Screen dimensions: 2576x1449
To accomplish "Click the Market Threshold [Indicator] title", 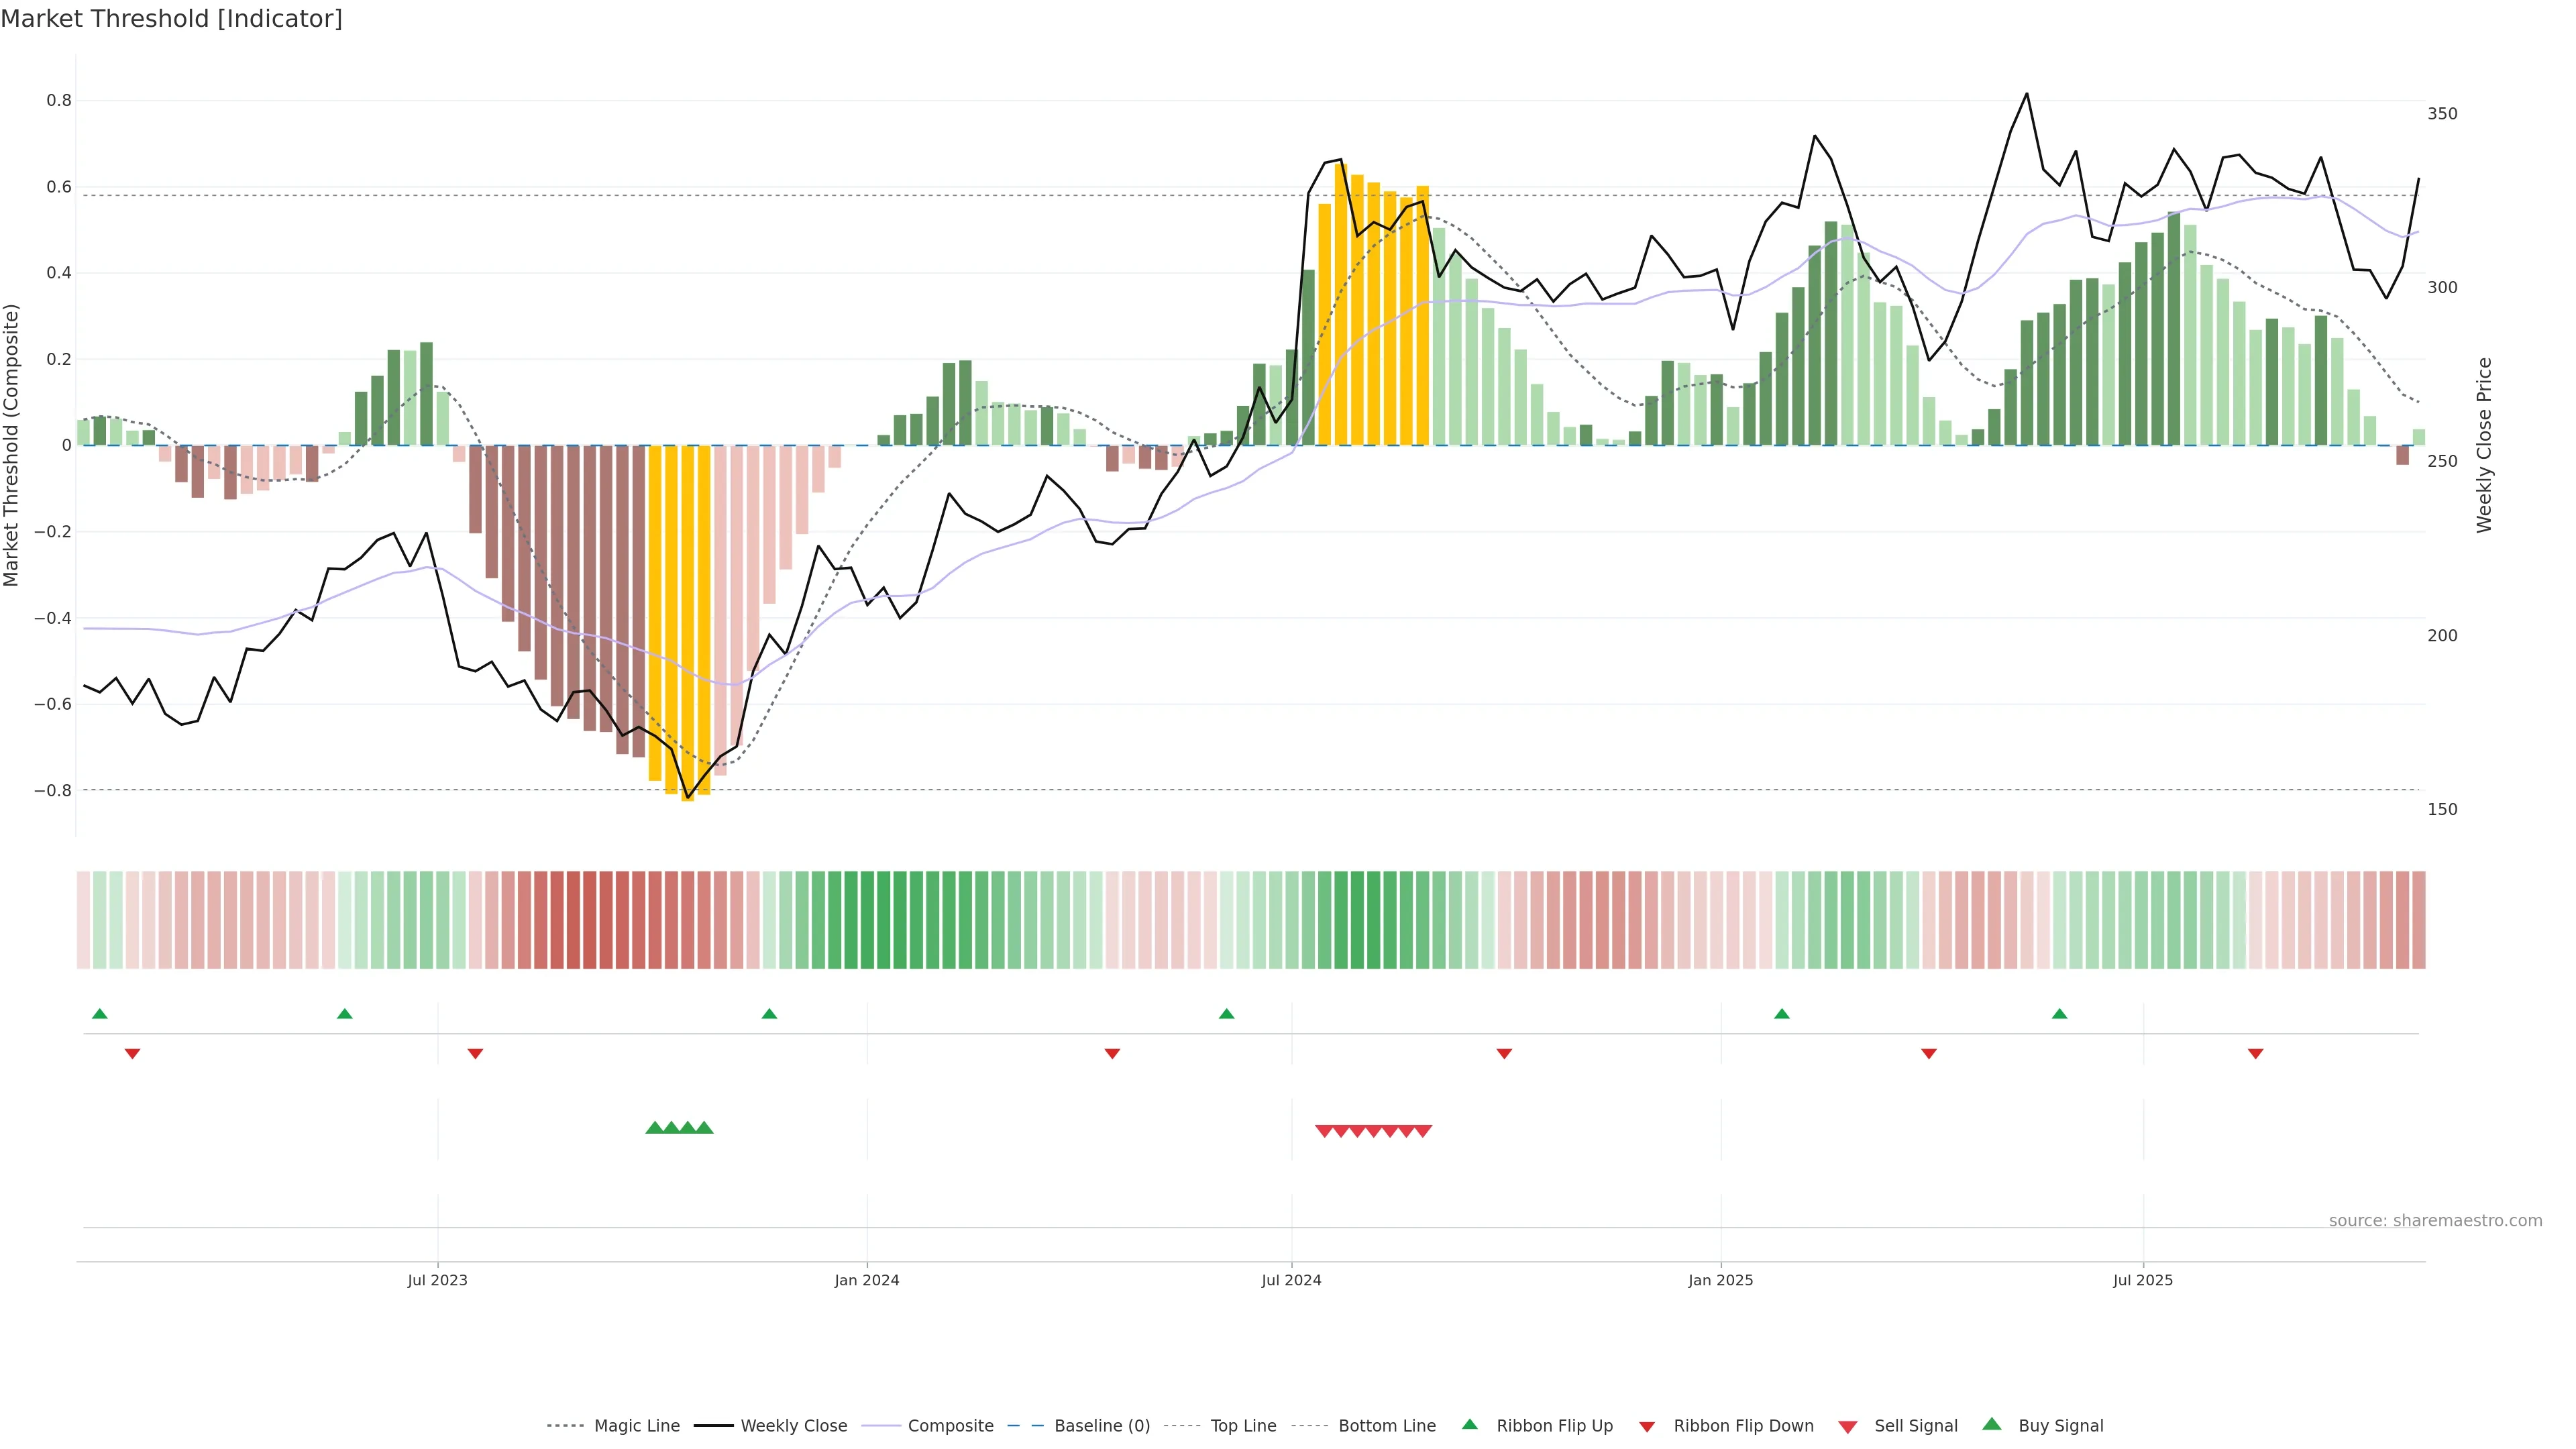I will coord(171,19).
